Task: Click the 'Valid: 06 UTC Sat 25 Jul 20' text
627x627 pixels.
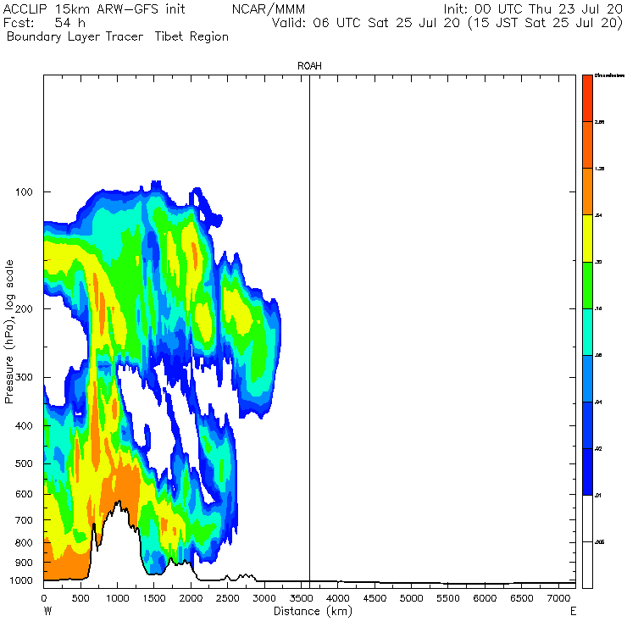Action: click(x=366, y=22)
